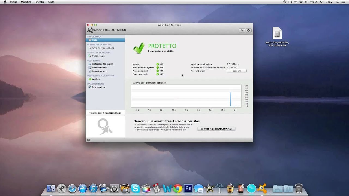Viewport: 349px width, 196px height.
Task: Open App Store in the dock
Action: tap(83, 188)
